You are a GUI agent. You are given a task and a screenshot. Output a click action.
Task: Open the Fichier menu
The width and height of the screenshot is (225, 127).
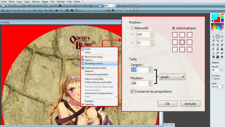point(4,2)
